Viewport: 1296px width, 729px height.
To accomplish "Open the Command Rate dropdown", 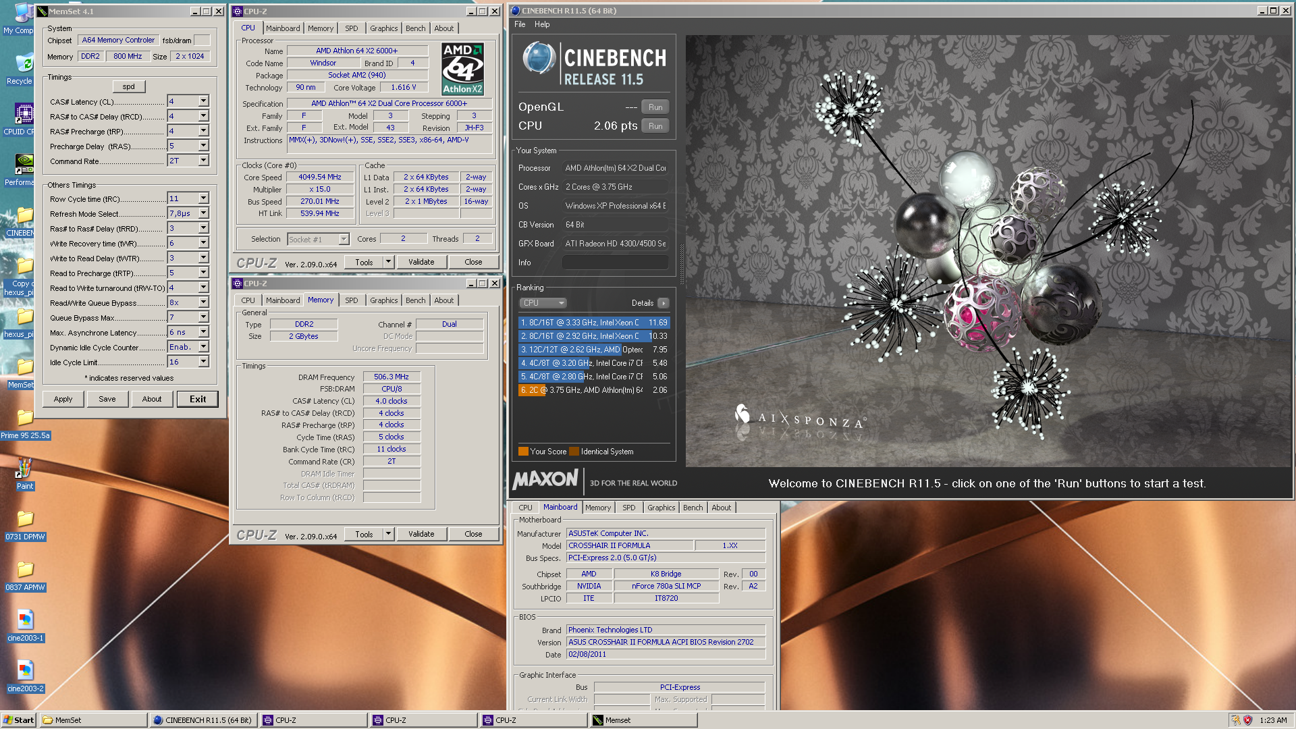I will coord(203,161).
